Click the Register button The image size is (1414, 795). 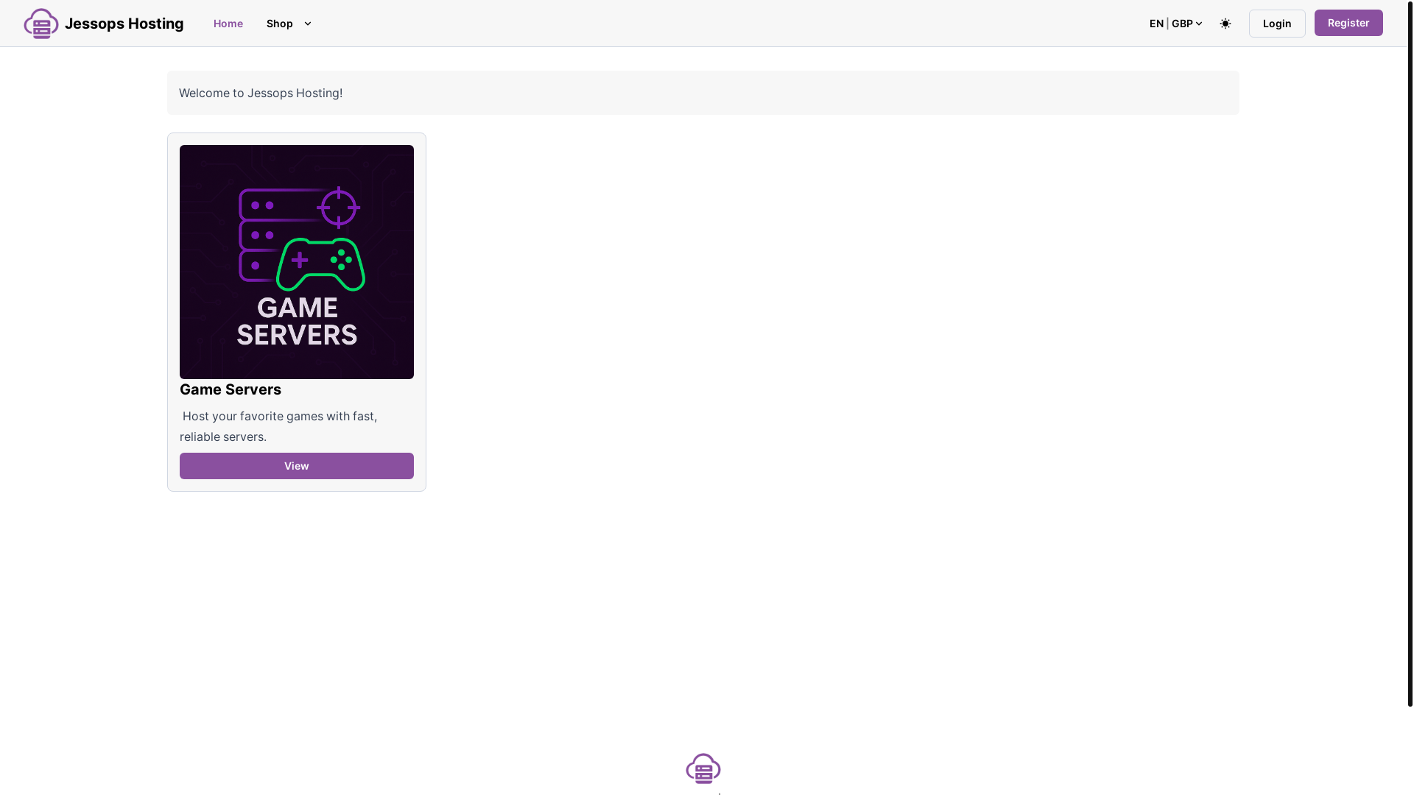click(x=1348, y=23)
